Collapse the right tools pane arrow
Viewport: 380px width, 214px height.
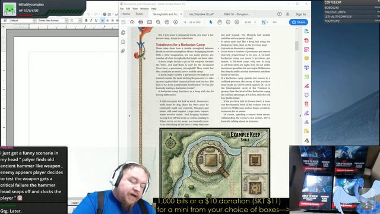[300, 116]
